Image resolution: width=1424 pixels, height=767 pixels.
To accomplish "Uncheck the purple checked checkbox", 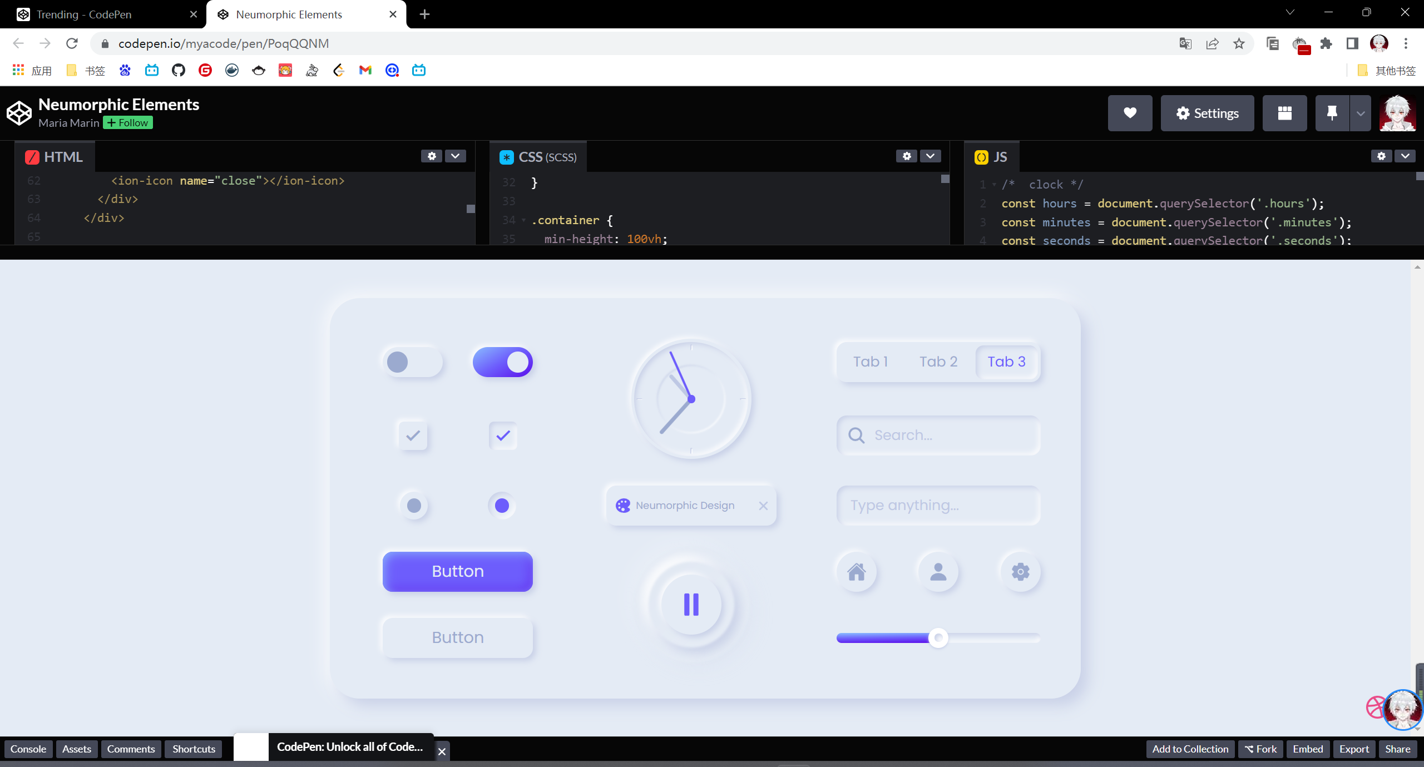I will (x=503, y=436).
